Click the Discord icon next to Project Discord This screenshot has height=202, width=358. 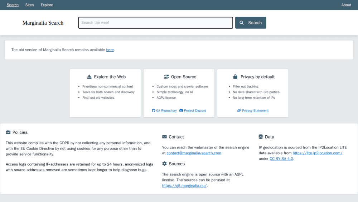181,111
